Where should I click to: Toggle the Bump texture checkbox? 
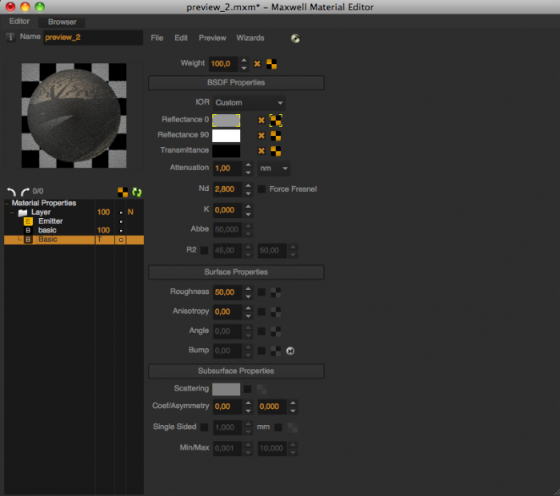(x=262, y=351)
